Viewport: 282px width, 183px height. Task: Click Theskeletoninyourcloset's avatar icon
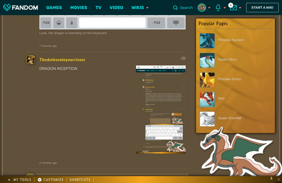coord(31,60)
